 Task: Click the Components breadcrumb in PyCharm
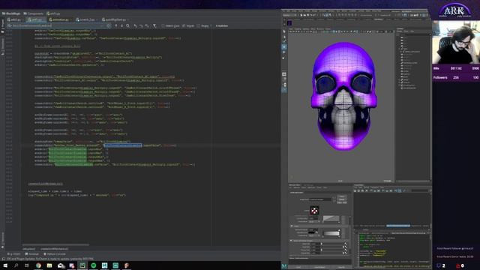pyautogui.click(x=34, y=13)
